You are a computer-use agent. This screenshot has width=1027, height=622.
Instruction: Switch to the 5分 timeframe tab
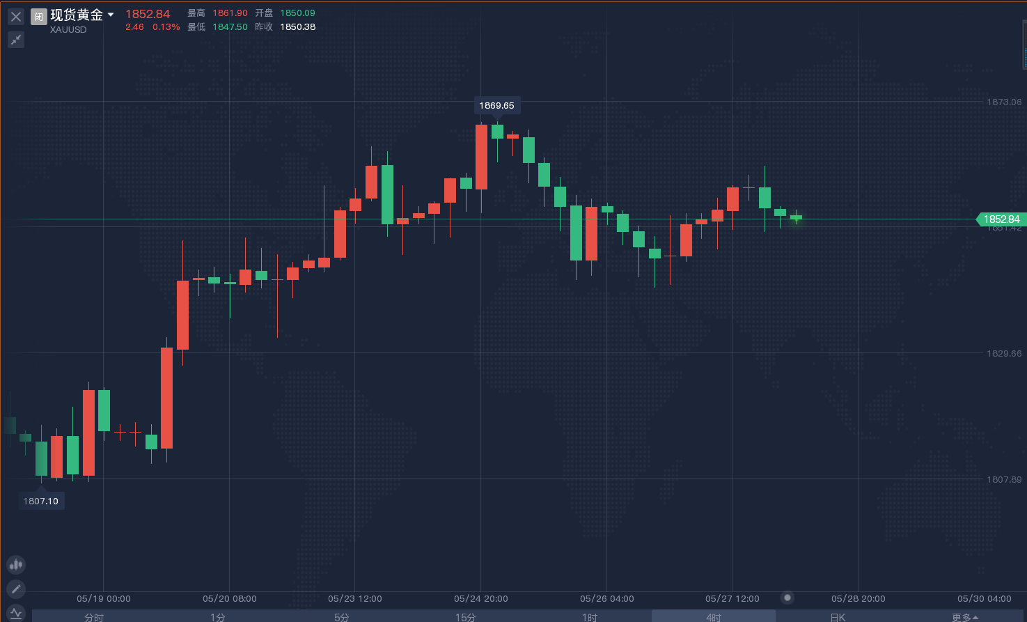point(342,616)
